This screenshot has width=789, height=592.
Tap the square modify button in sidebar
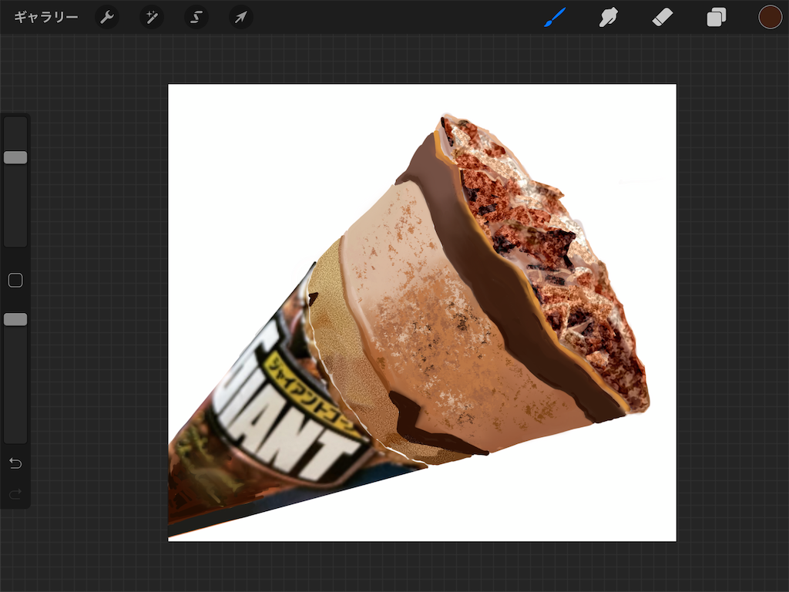coord(15,281)
